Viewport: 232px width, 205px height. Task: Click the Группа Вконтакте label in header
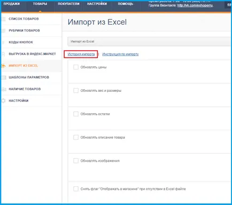(x=163, y=5)
